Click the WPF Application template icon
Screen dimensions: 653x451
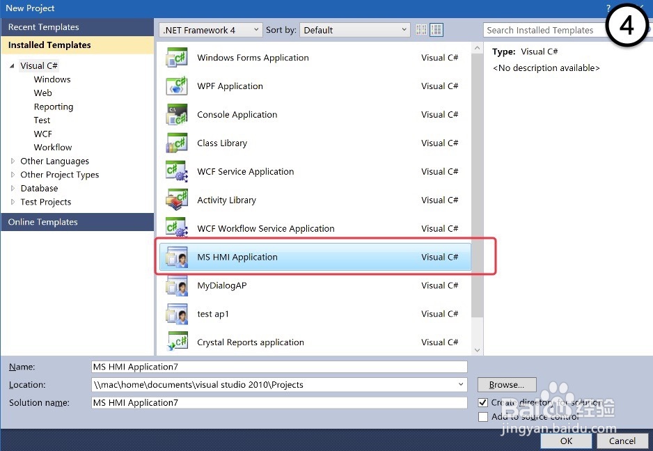pyautogui.click(x=177, y=86)
